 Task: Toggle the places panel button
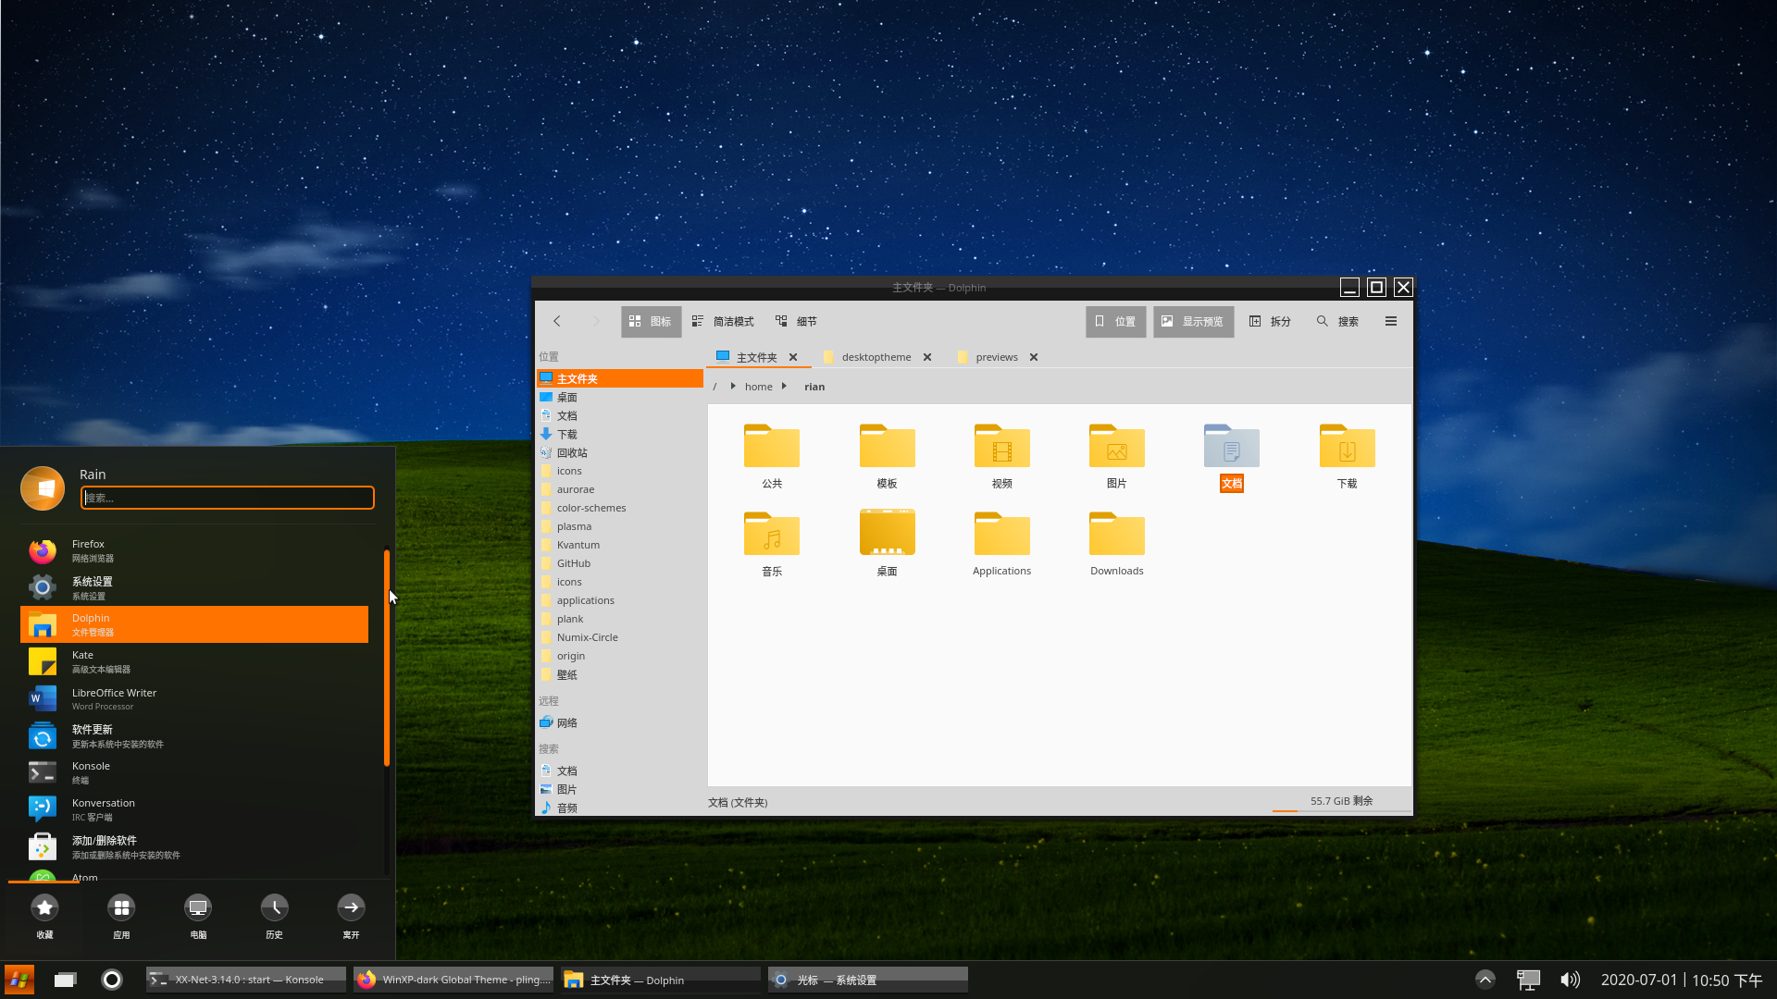pos(1115,321)
